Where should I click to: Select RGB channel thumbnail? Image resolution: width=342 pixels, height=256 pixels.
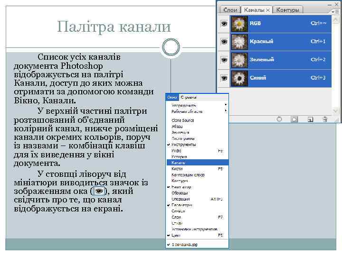239,24
